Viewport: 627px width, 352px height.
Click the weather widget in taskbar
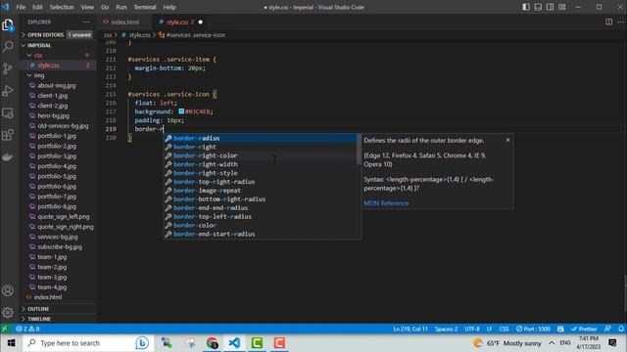pos(507,343)
